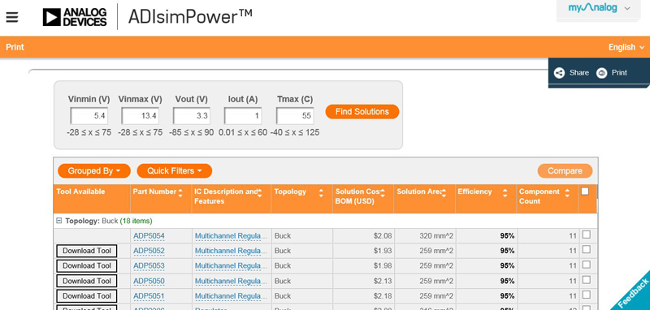The width and height of the screenshot is (650, 310).
Task: Click the $2.13 cost cell
Action: [363, 281]
